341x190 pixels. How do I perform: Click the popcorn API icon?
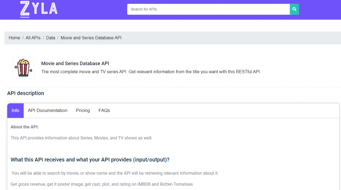(23, 68)
